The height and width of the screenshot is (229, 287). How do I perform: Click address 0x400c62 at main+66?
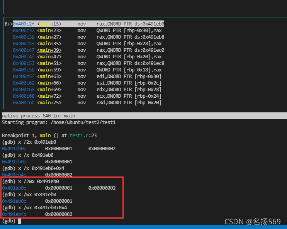(24, 83)
